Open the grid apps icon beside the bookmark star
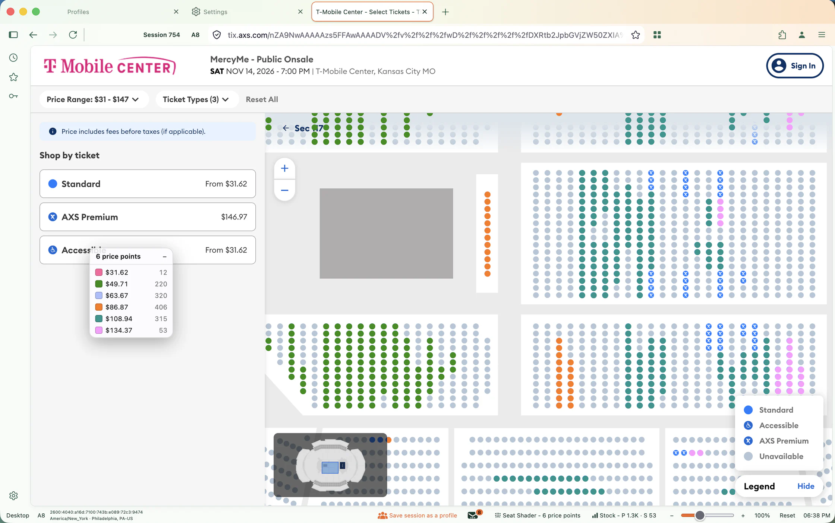The image size is (835, 523). (657, 35)
